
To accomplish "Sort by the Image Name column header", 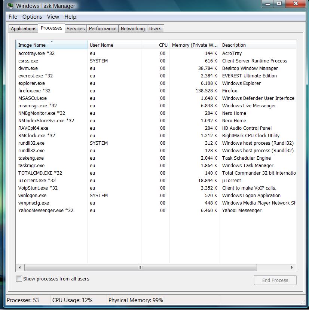I will coord(52,45).
